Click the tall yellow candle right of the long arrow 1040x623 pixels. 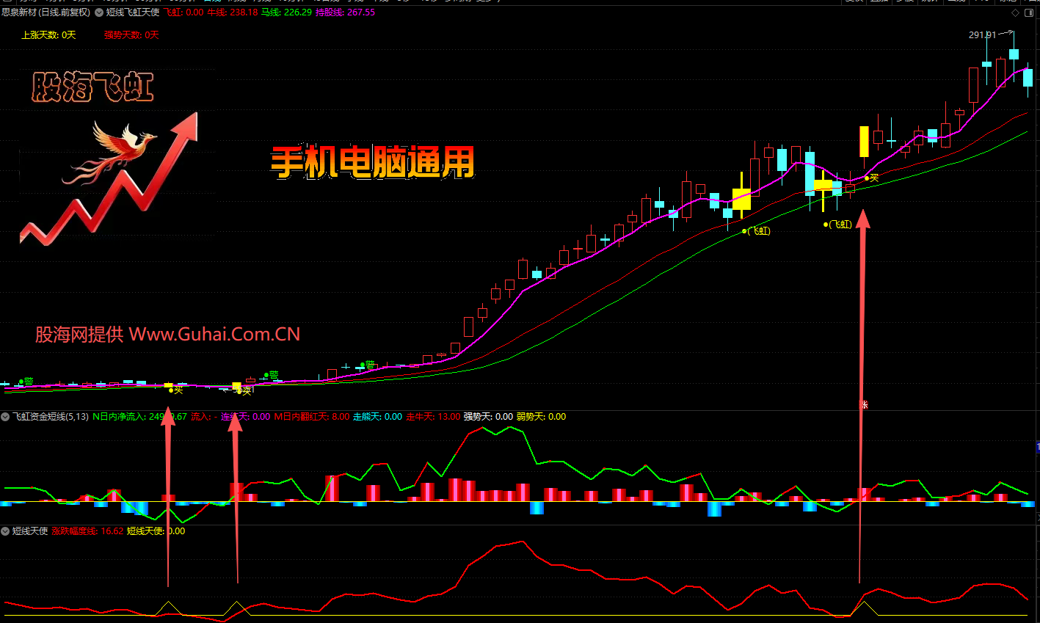[864, 142]
